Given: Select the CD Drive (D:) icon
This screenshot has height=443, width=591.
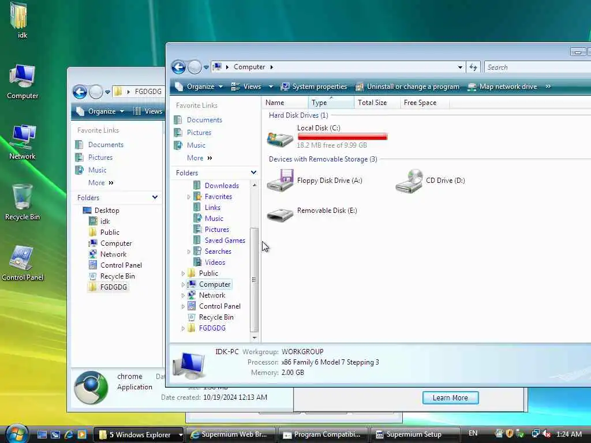Looking at the screenshot, I should [x=409, y=181].
